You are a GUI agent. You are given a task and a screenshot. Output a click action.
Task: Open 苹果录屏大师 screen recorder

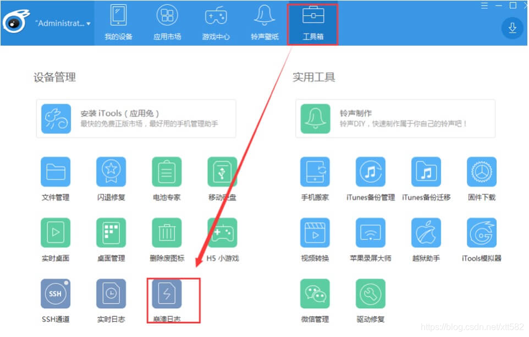point(371,233)
